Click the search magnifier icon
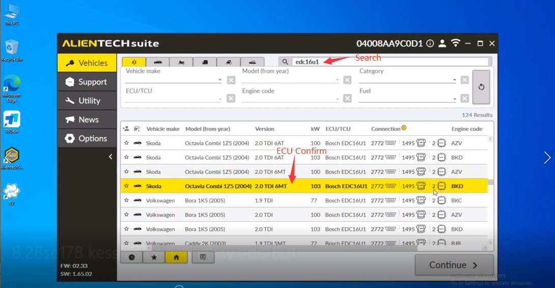Image resolution: width=555 pixels, height=288 pixels. pyautogui.click(x=285, y=62)
